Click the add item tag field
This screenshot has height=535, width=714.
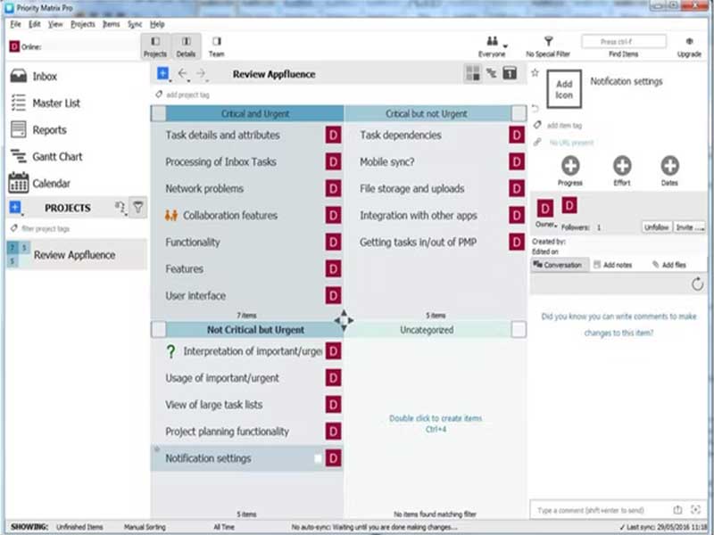[x=564, y=126]
